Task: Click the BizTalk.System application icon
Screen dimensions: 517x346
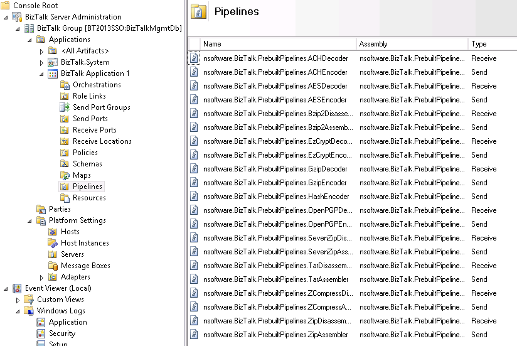Action: tap(53, 62)
